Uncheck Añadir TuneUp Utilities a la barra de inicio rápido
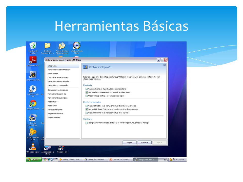 [x=87, y=96]
